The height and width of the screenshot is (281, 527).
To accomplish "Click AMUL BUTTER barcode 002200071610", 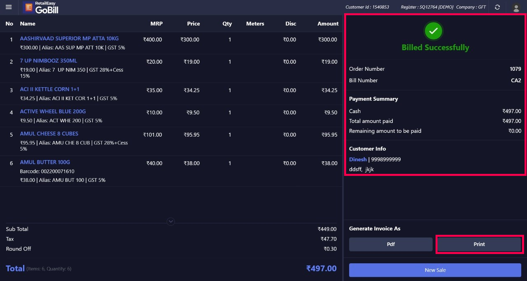I will (47, 171).
